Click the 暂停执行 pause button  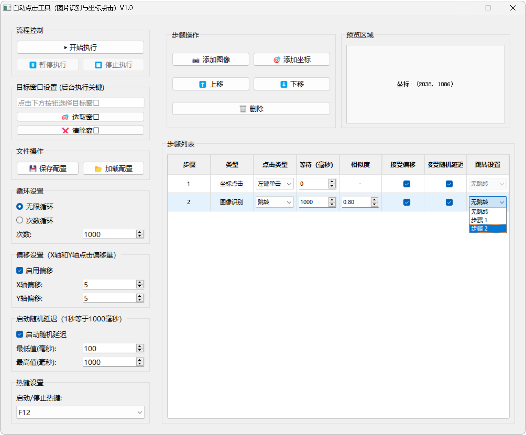tap(48, 65)
